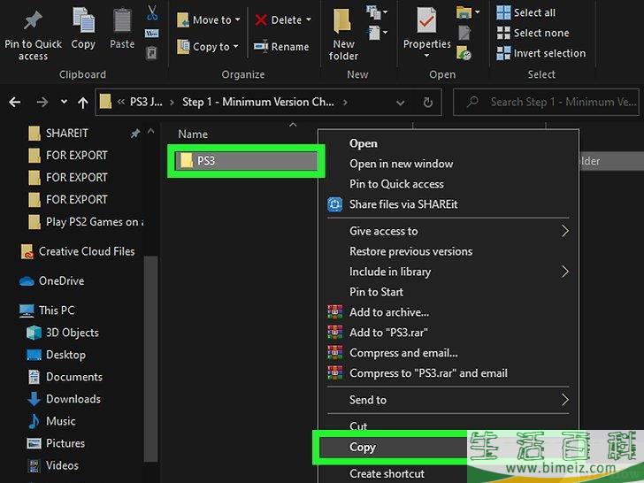Expand the Include in library submenu
644x483 pixels.
pyautogui.click(x=565, y=272)
